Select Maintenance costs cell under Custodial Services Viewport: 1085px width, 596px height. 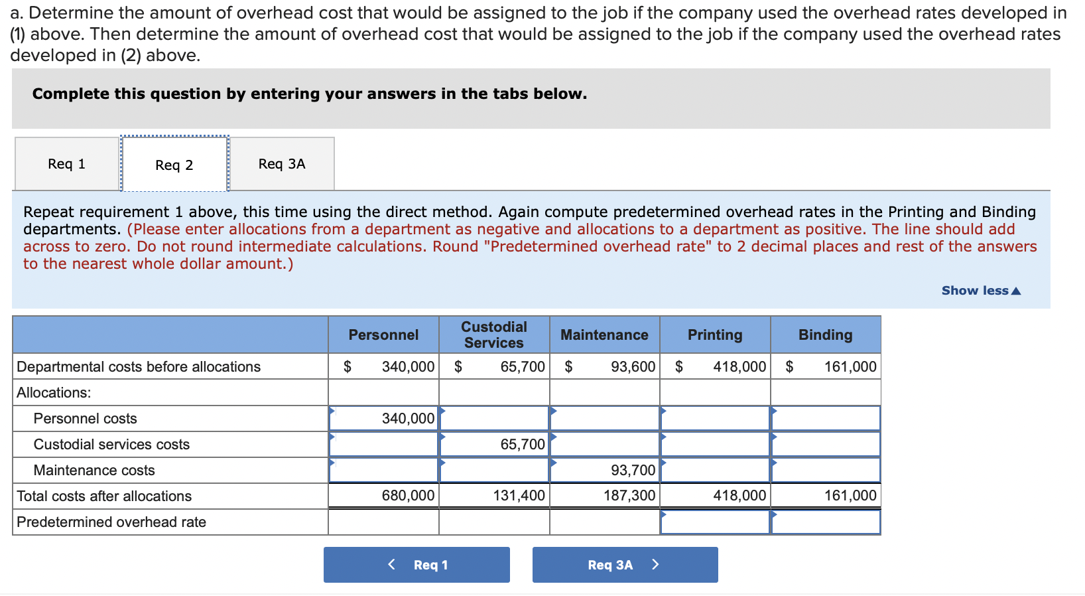tap(495, 471)
